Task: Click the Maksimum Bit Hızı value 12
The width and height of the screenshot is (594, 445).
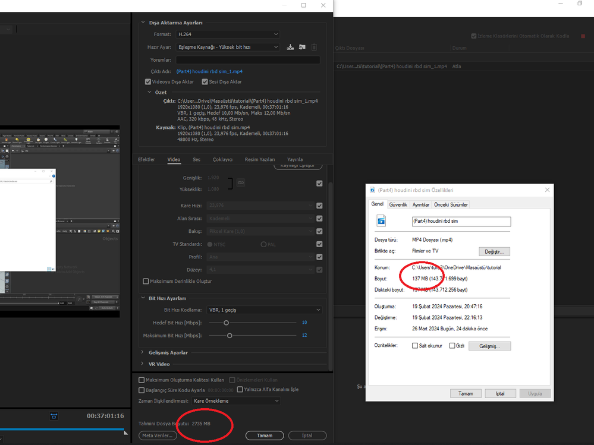Action: click(304, 335)
